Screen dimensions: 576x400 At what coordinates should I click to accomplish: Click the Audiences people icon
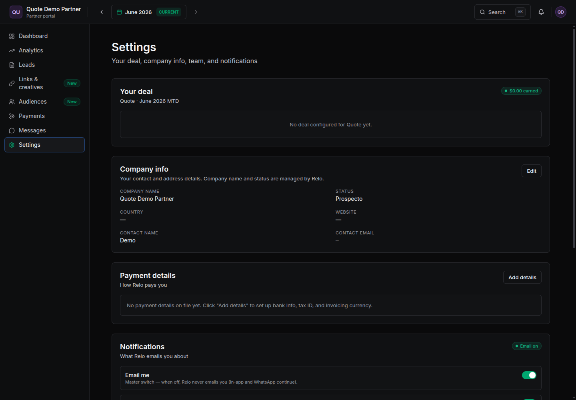tap(12, 102)
